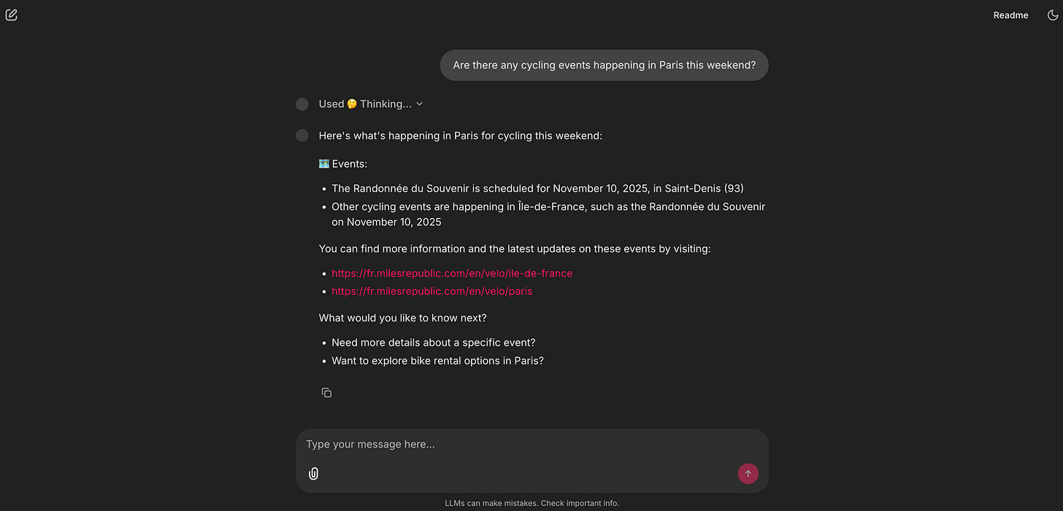Copy the assistant's response

click(326, 392)
